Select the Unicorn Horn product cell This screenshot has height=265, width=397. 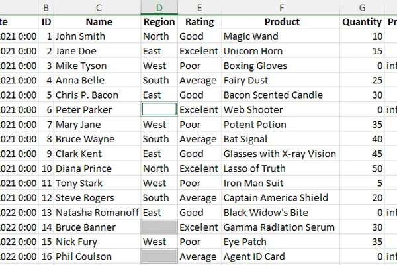pyautogui.click(x=281, y=51)
